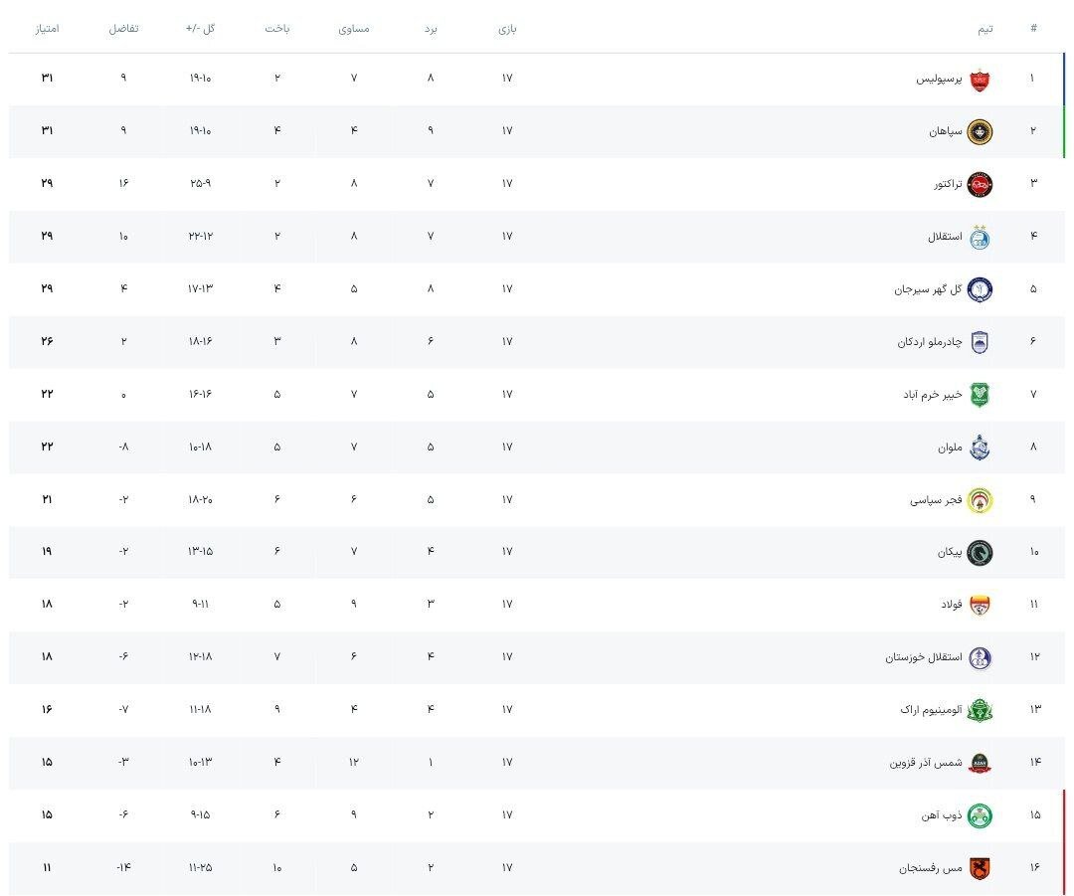Click the شمس آذر قزوین team name
This screenshot has height=896, width=1074.
coord(926,763)
